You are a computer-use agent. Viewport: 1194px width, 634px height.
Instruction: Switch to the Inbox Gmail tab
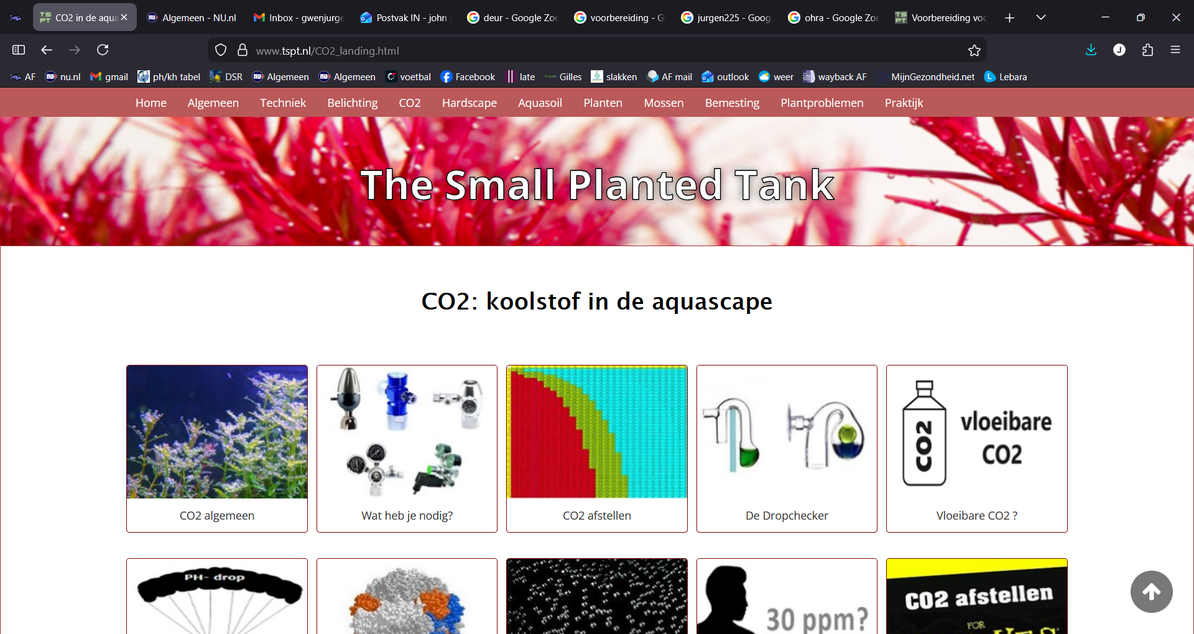[299, 18]
